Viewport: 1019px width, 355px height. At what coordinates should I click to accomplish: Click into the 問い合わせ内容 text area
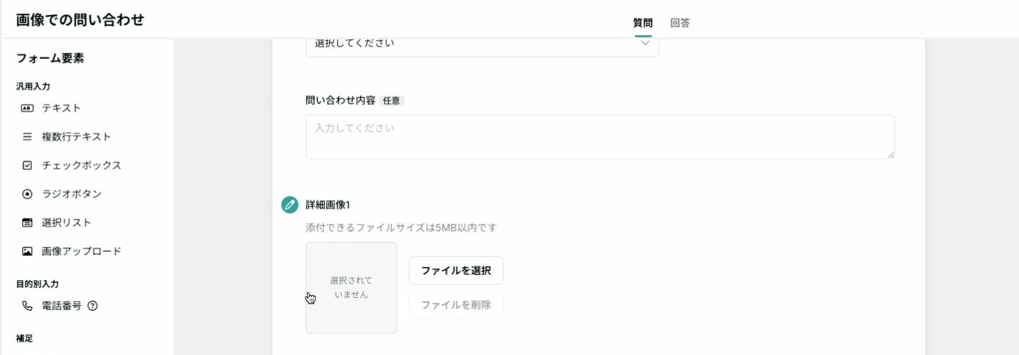click(600, 136)
